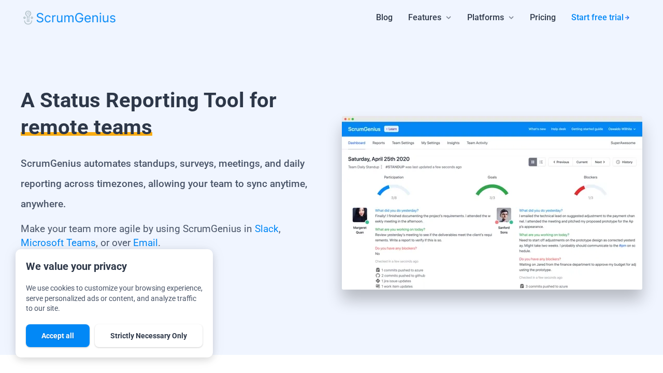Accept all cookies
Image resolution: width=663 pixels, height=373 pixels.
click(57, 336)
